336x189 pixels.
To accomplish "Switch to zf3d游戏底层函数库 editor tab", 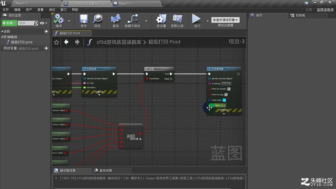I will coord(87,4).
